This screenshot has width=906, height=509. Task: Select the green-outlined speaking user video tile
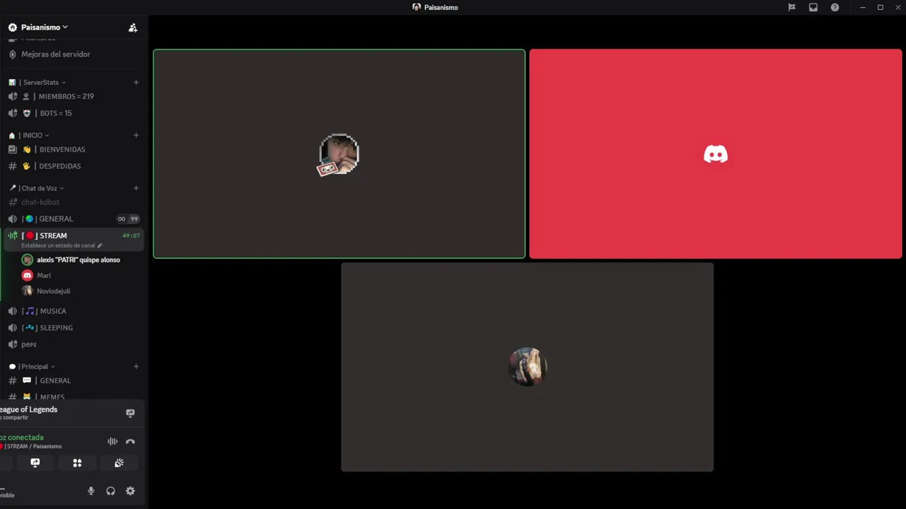[x=339, y=154]
